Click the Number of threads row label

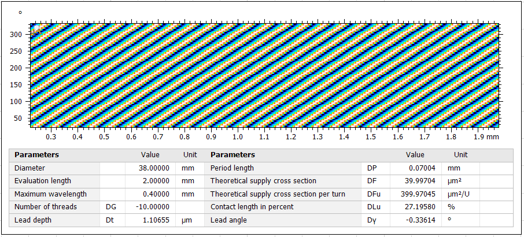46,206
